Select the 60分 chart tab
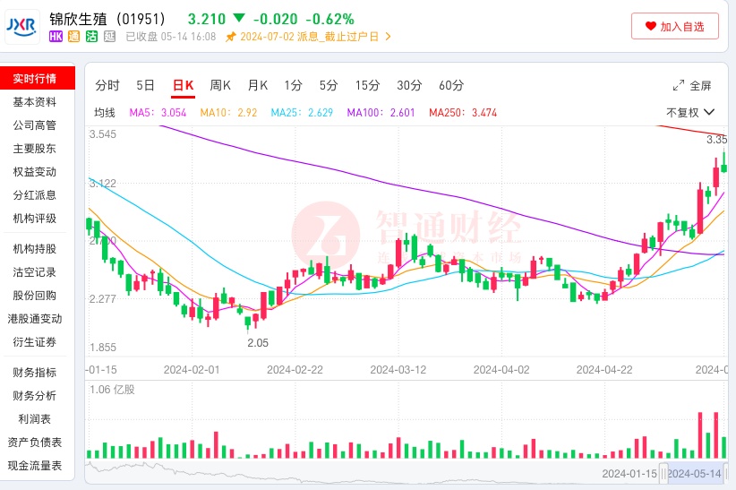This screenshot has width=736, height=490. click(x=451, y=86)
